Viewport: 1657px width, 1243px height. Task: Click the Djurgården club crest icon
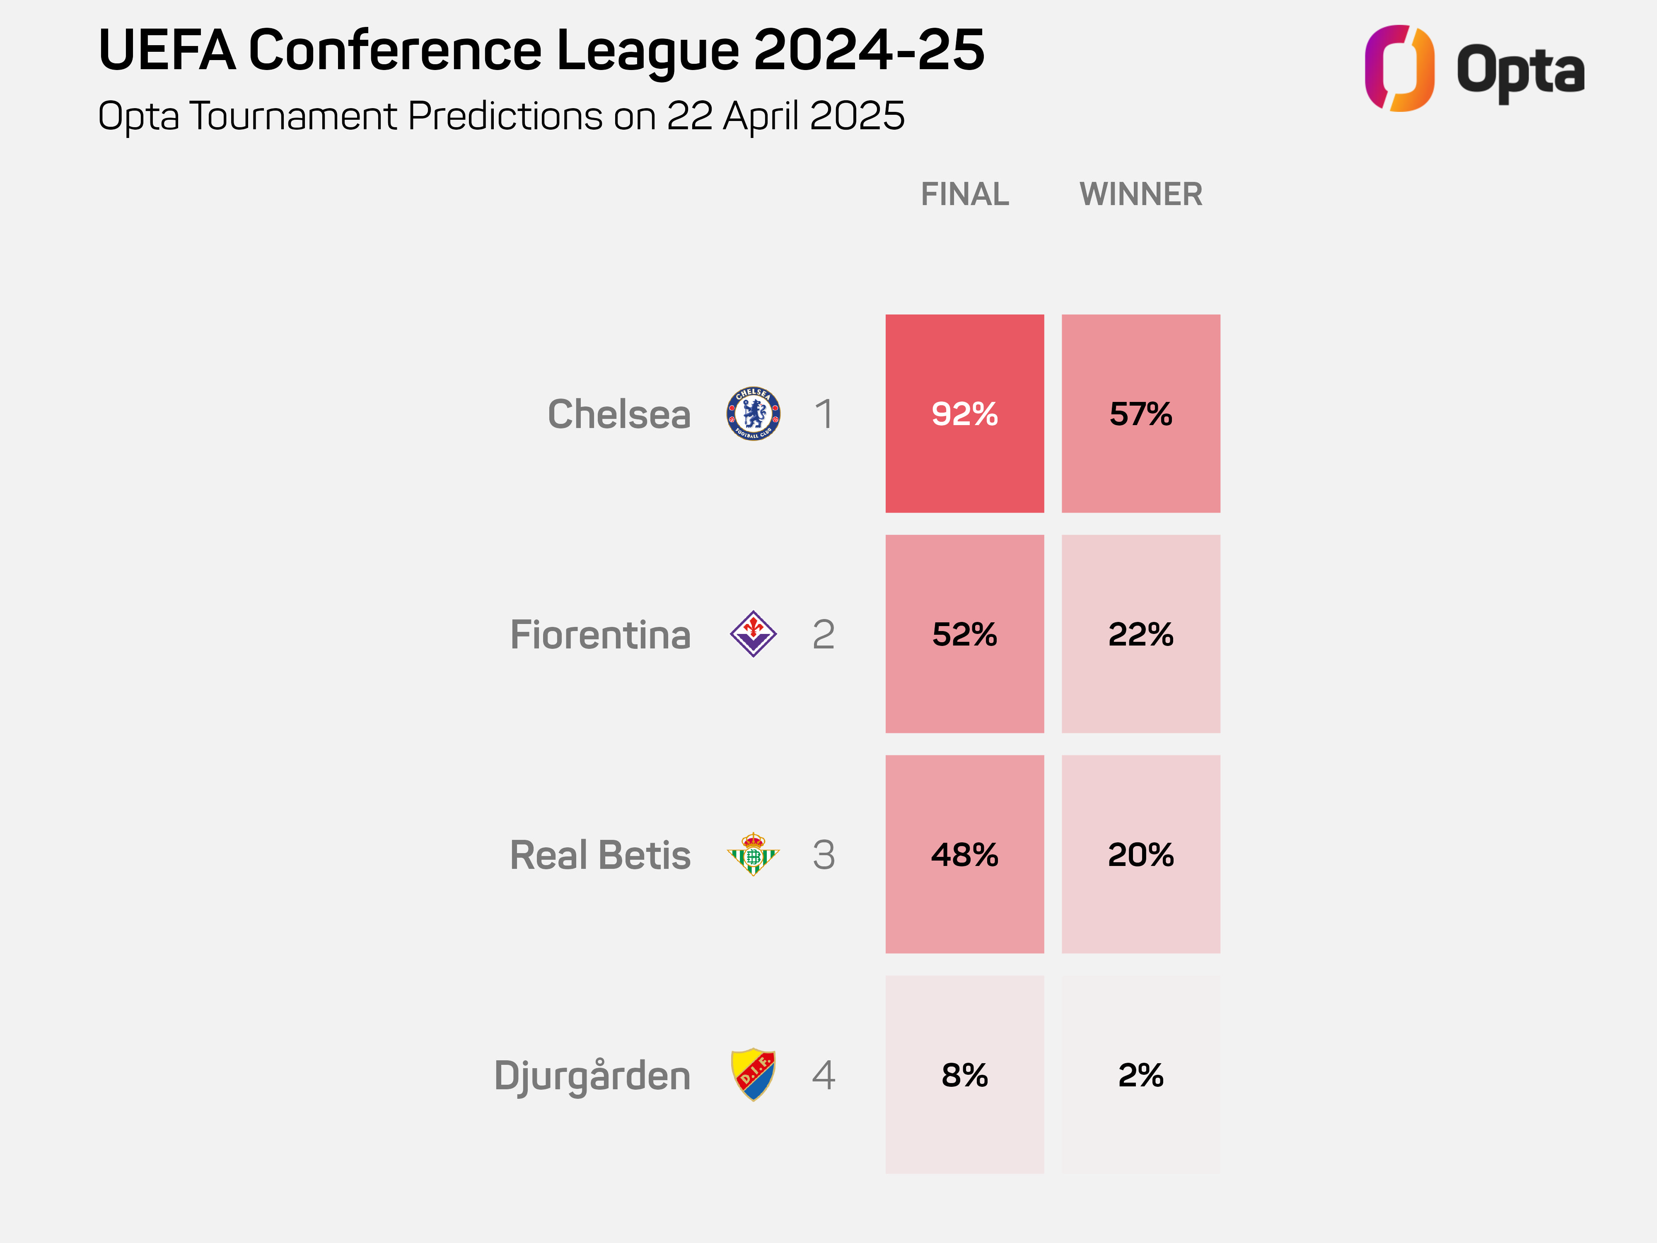[753, 1074]
